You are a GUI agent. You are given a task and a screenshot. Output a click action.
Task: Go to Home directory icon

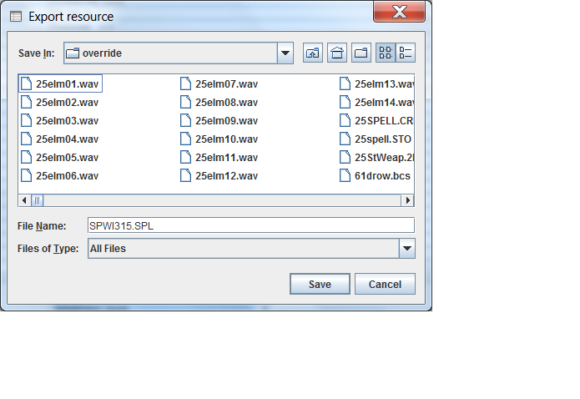(337, 53)
